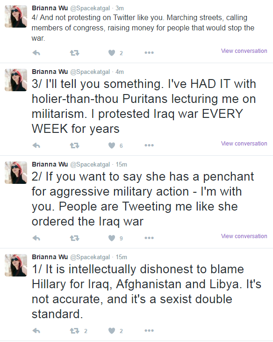273x342 pixels.
Task: Open Brianna Wu's avatar on the 2/ tweet
Action: (x=16, y=173)
